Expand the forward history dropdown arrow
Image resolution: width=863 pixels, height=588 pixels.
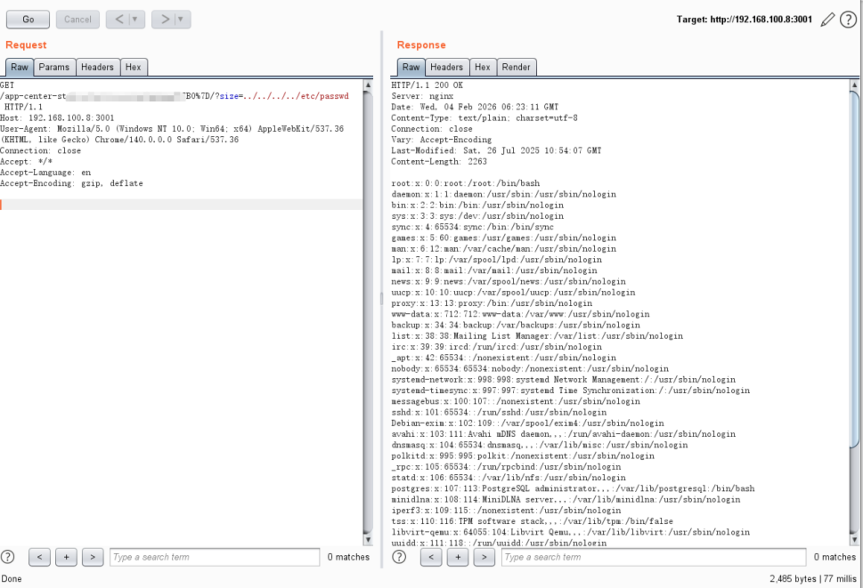(x=181, y=20)
